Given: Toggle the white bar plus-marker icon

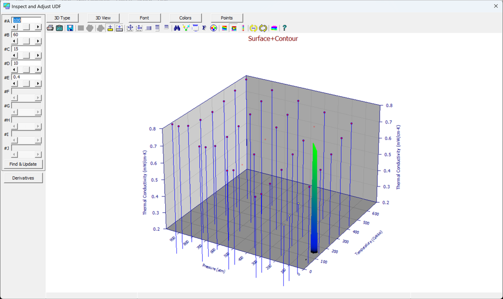Looking at the screenshot, I should (119, 28).
